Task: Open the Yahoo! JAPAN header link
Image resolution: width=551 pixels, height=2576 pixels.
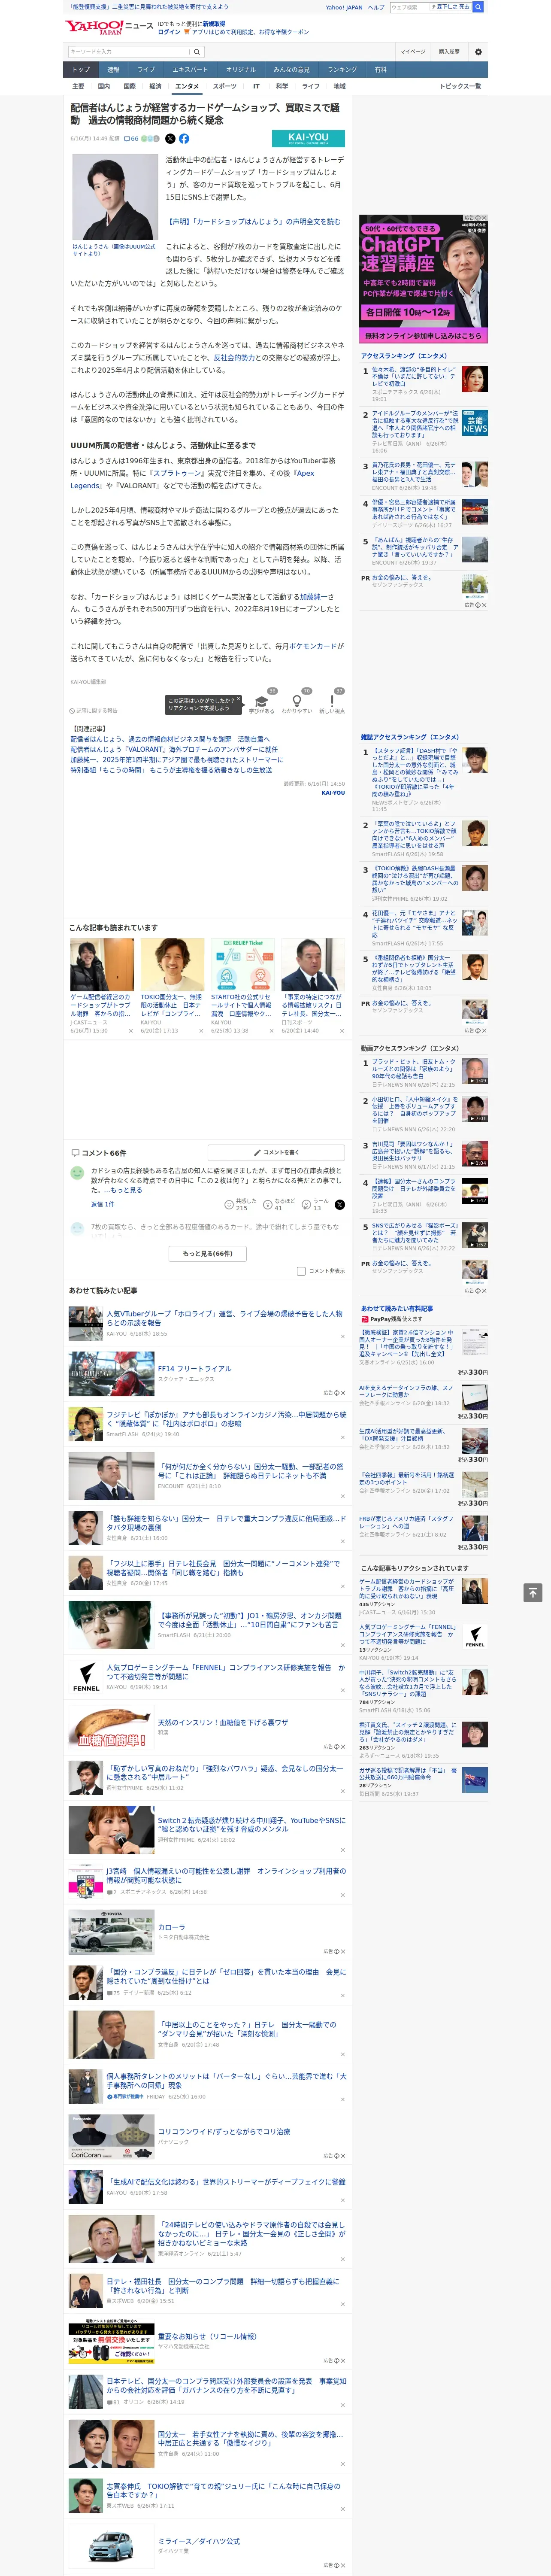Action: pos(344,7)
